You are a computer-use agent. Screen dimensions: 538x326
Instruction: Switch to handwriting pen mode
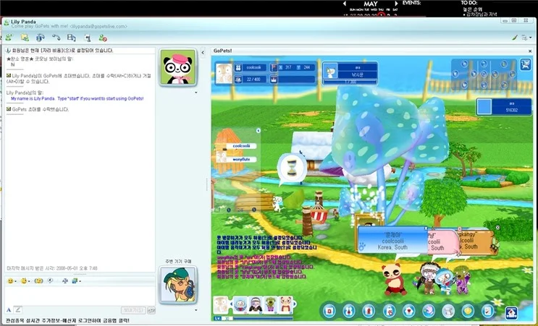18,310
